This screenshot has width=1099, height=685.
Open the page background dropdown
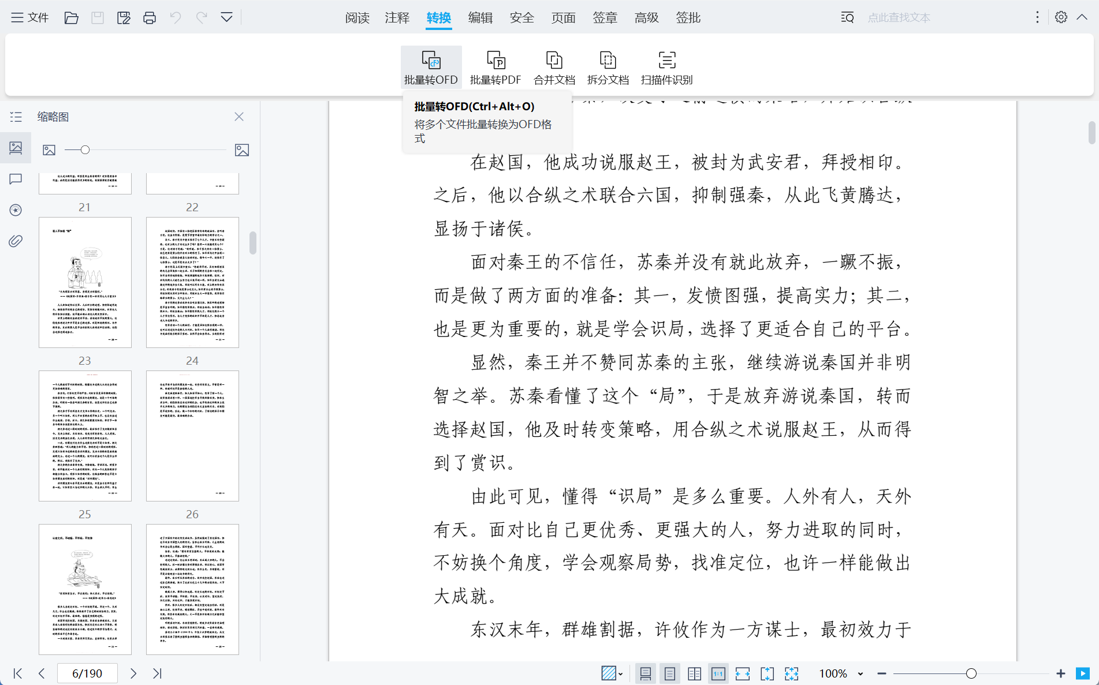click(x=612, y=673)
